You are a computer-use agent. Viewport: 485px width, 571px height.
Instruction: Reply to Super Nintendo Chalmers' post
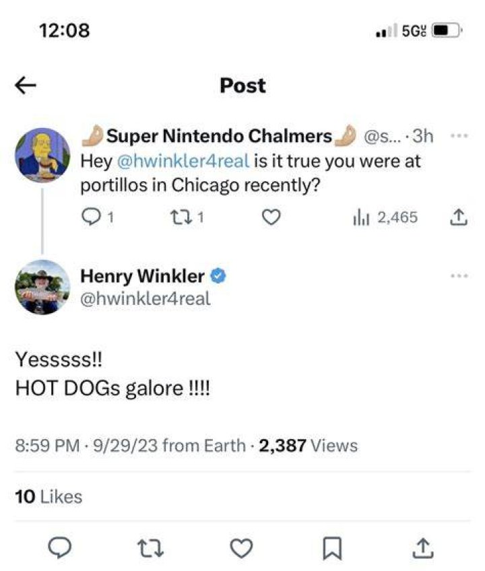pyautogui.click(x=89, y=217)
